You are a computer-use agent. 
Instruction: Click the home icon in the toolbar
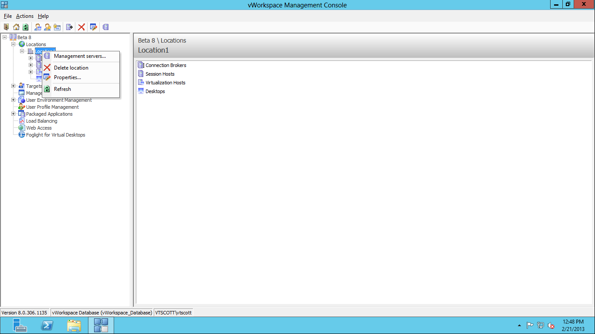(16, 27)
